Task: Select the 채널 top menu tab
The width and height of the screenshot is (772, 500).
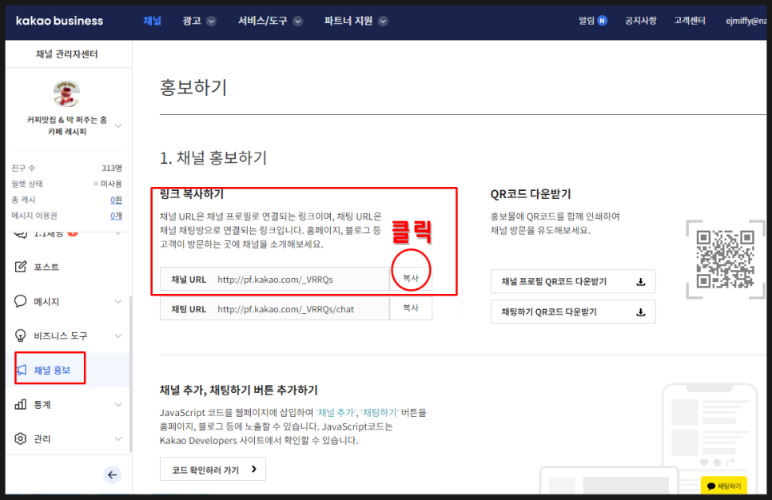Action: [152, 21]
